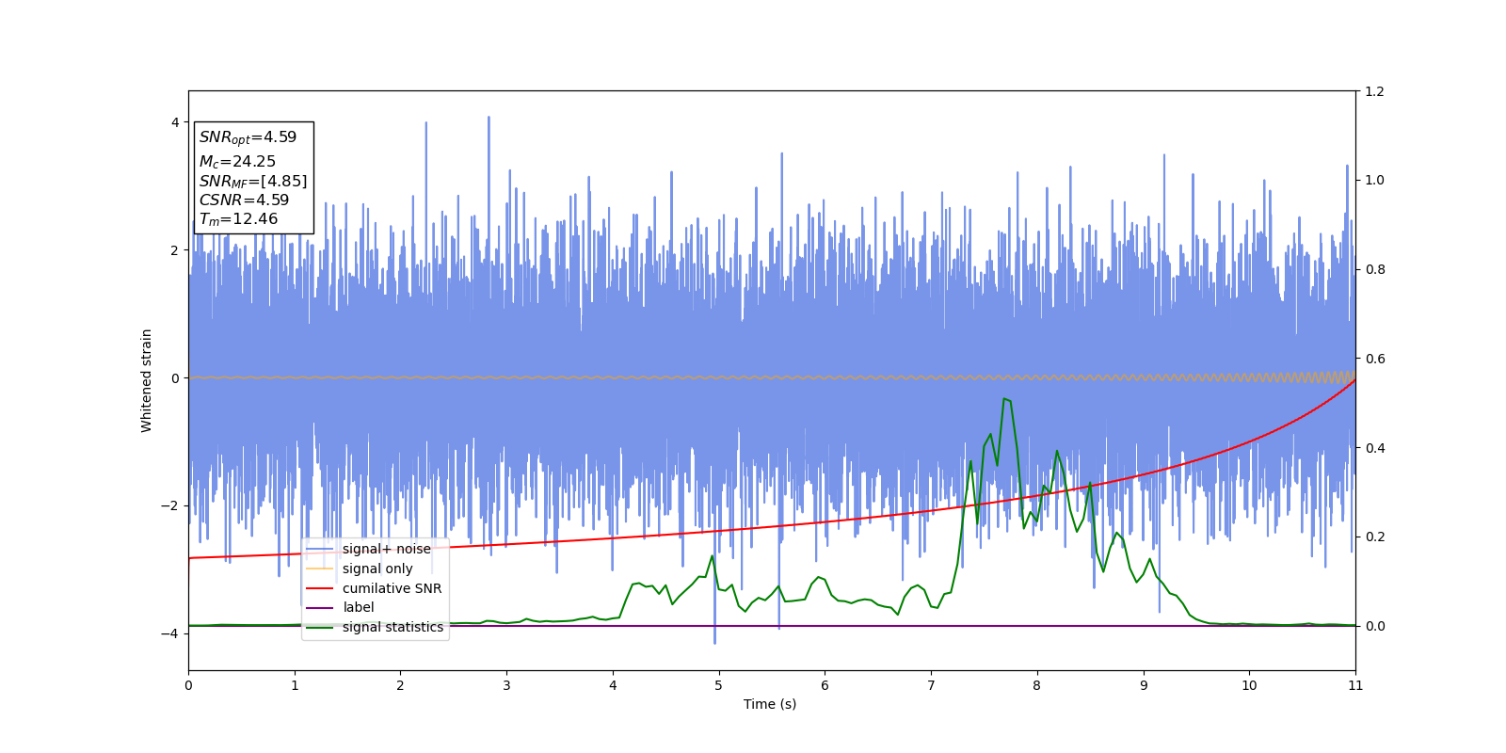Click the purple line sample in the legend
The image size is (1506, 753).
point(320,608)
